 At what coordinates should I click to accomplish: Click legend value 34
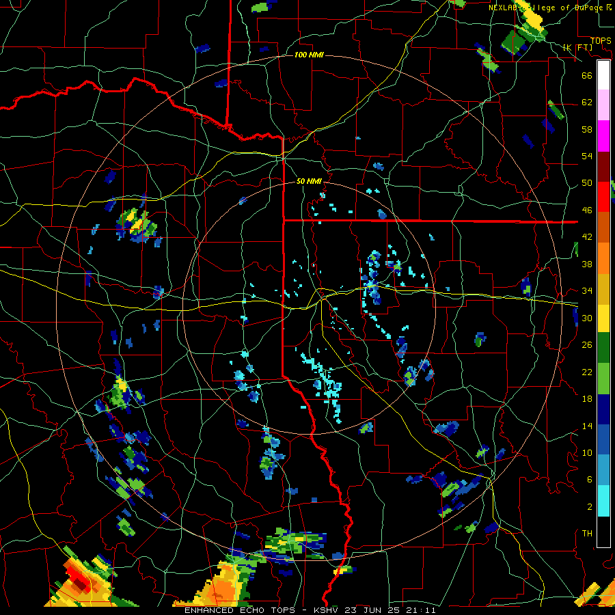click(x=587, y=291)
